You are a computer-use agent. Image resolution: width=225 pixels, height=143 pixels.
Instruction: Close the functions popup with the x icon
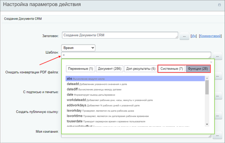211,62
